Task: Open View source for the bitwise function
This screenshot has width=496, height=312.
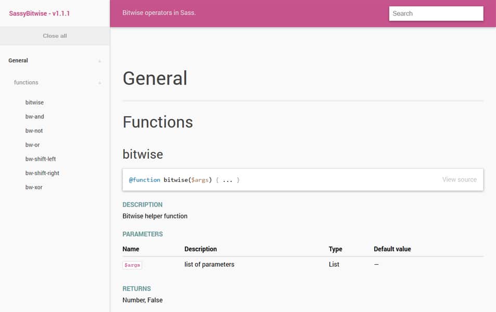Action: 459,179
